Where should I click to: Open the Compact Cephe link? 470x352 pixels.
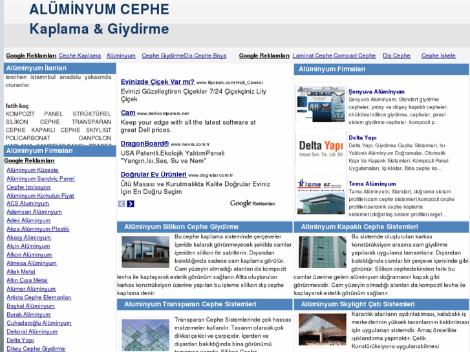[354, 56]
